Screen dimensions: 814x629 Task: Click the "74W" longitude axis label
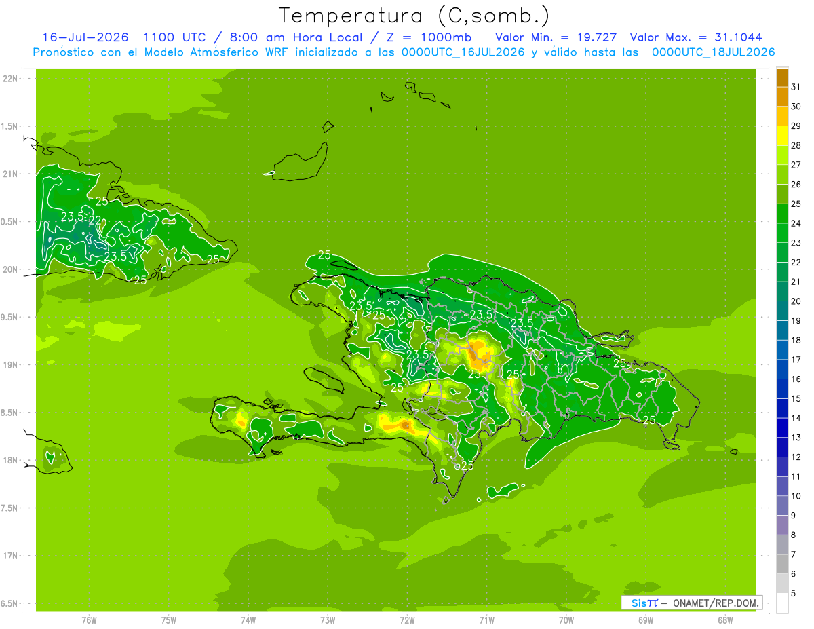coord(248,620)
